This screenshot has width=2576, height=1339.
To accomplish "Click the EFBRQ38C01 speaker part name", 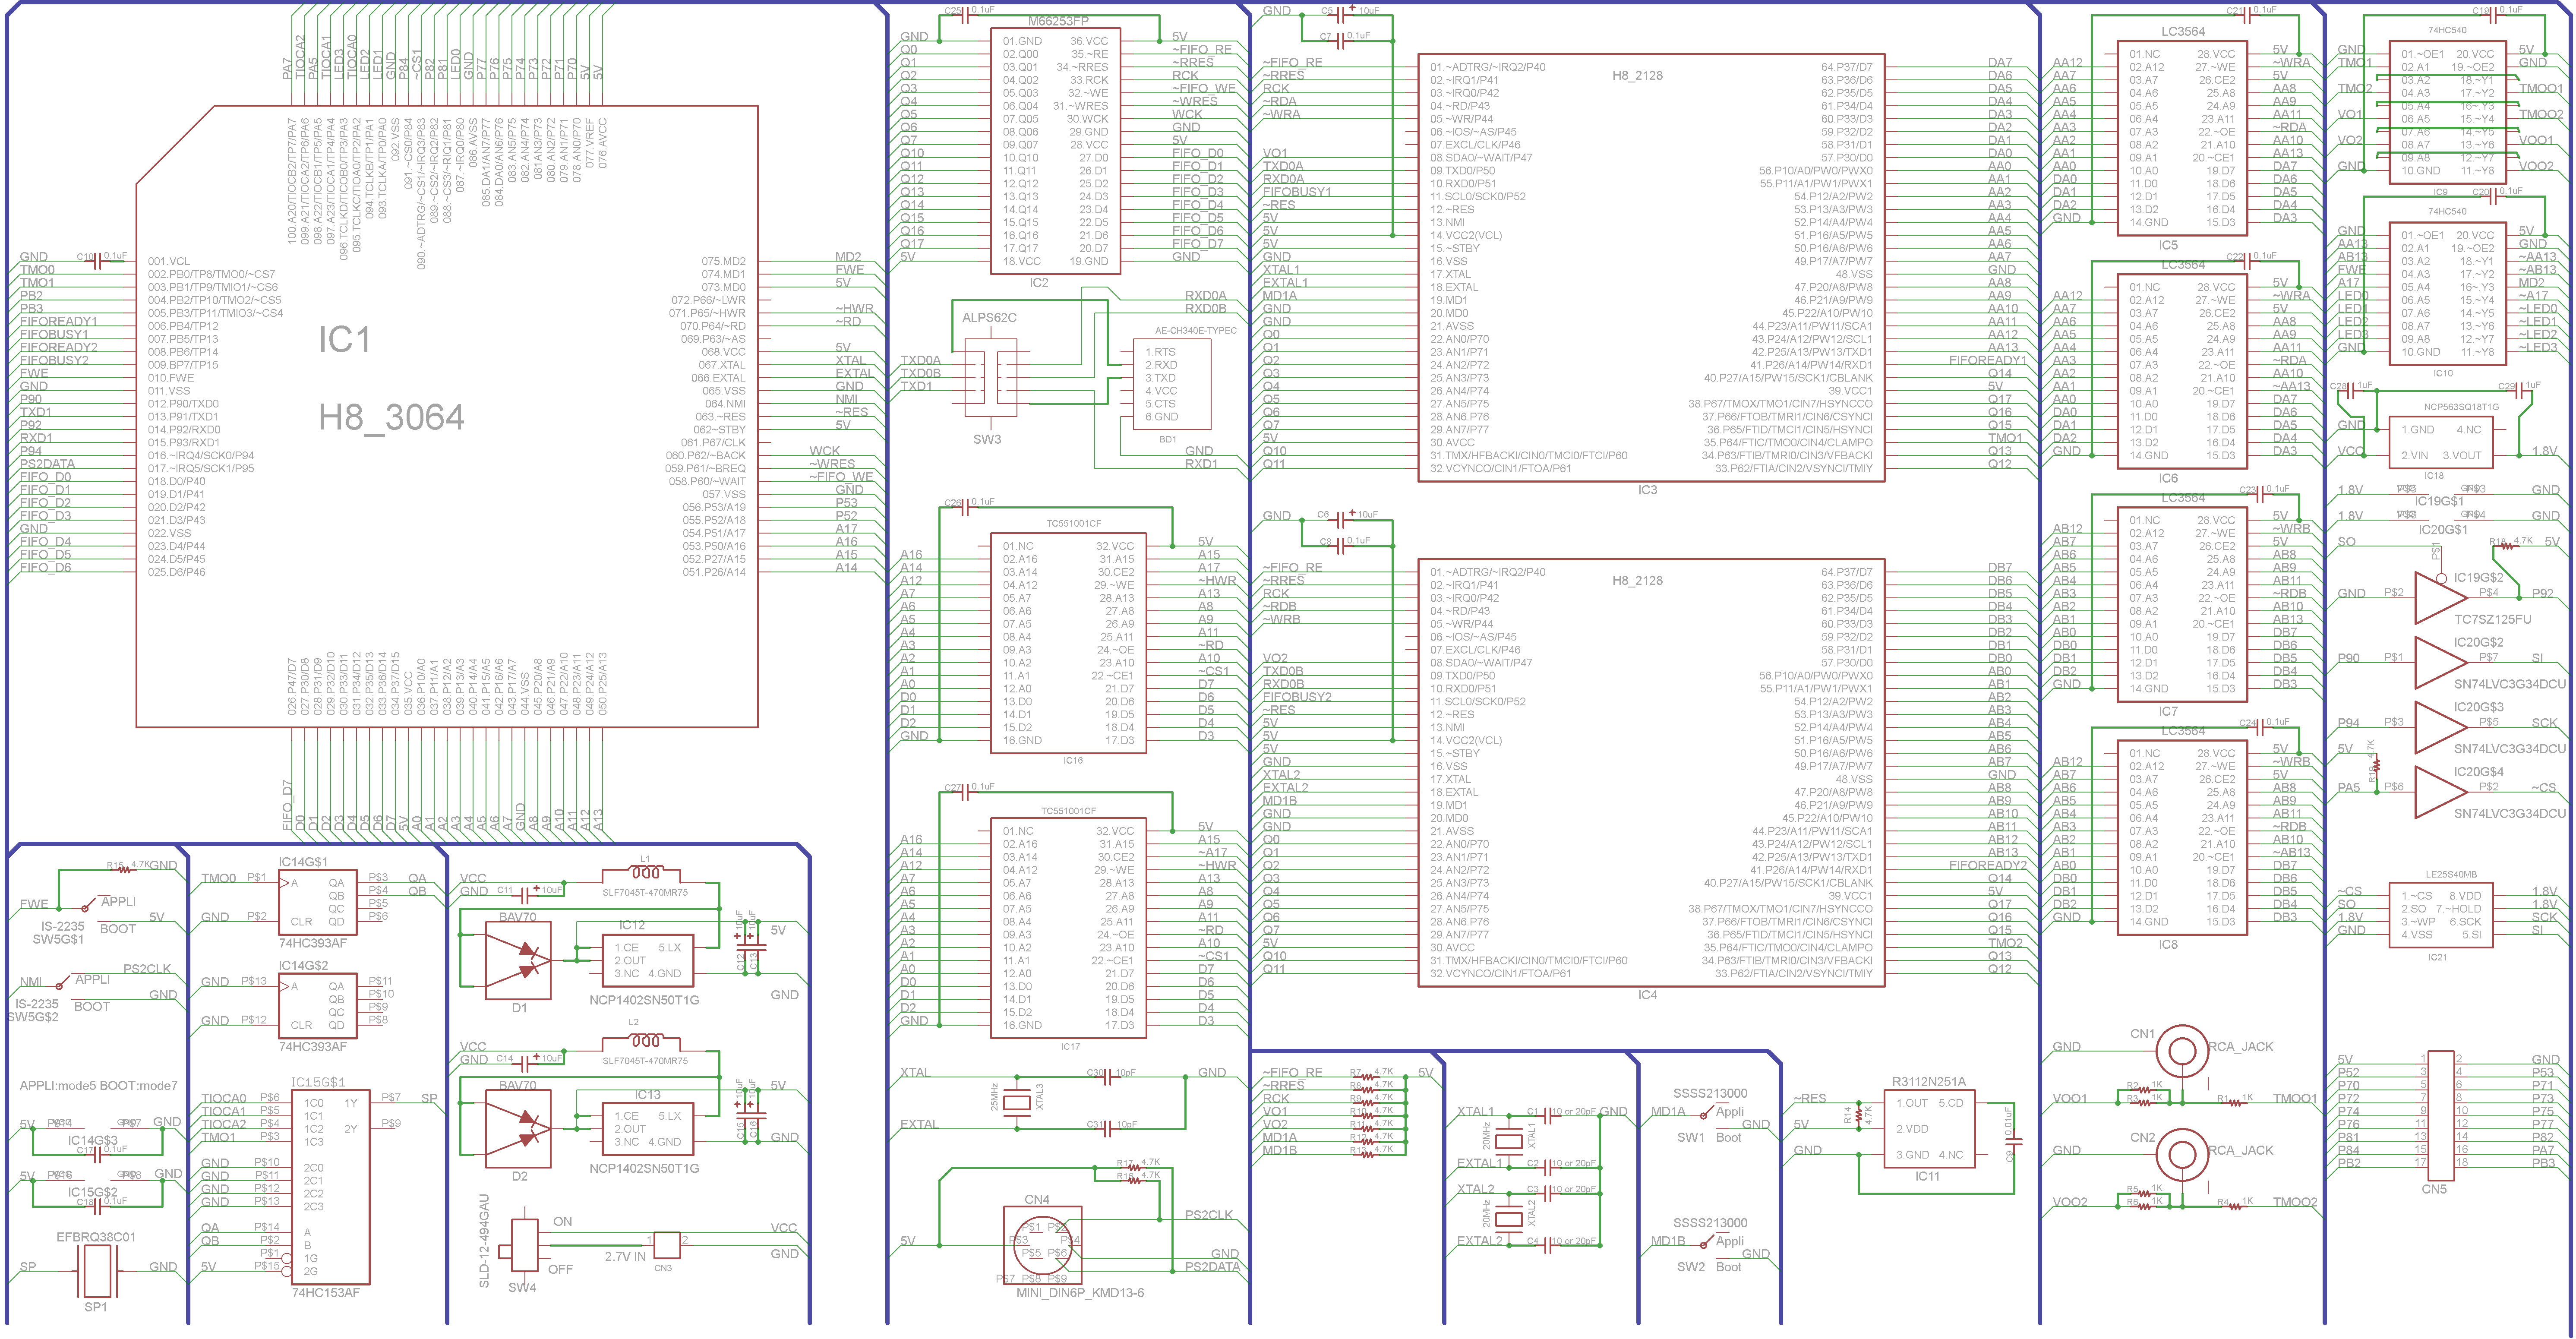I will pos(95,1237).
